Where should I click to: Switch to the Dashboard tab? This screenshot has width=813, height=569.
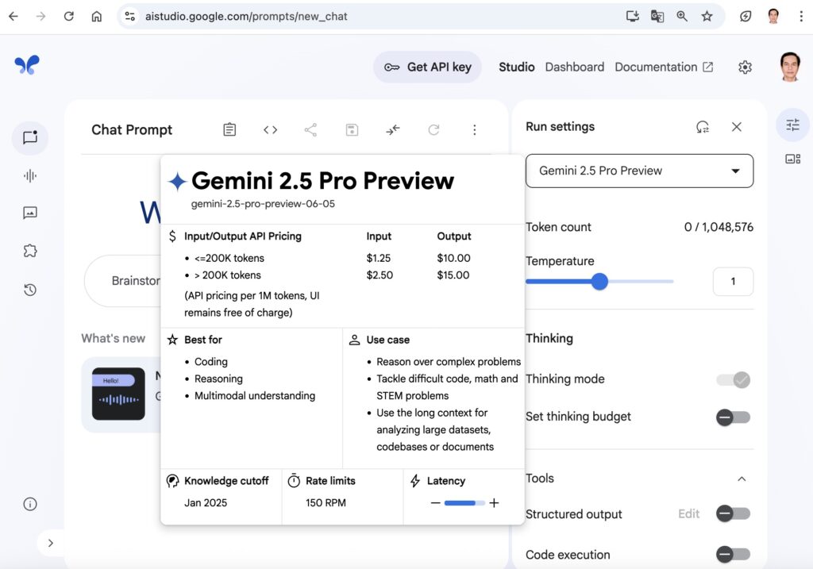tap(575, 67)
